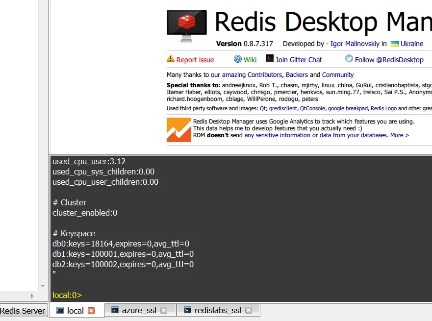
Task: Open the qredisclient link
Action: pos(283,108)
